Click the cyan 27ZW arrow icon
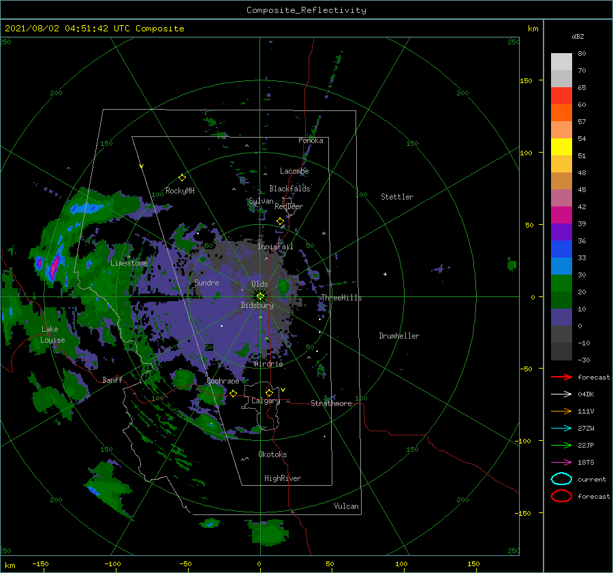The height and width of the screenshot is (573, 613). coord(561,429)
